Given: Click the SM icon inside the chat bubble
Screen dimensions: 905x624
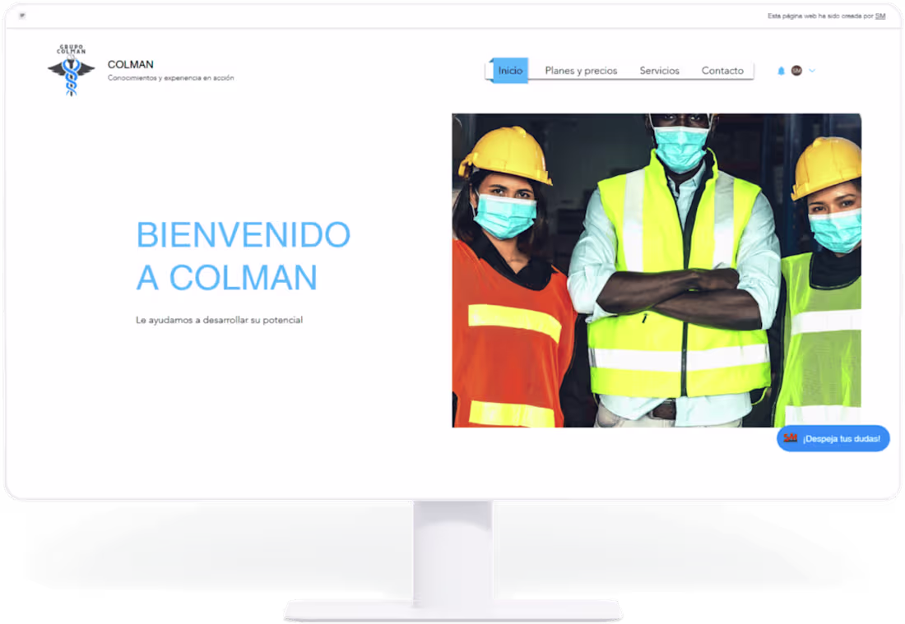Looking at the screenshot, I should coord(791,439).
